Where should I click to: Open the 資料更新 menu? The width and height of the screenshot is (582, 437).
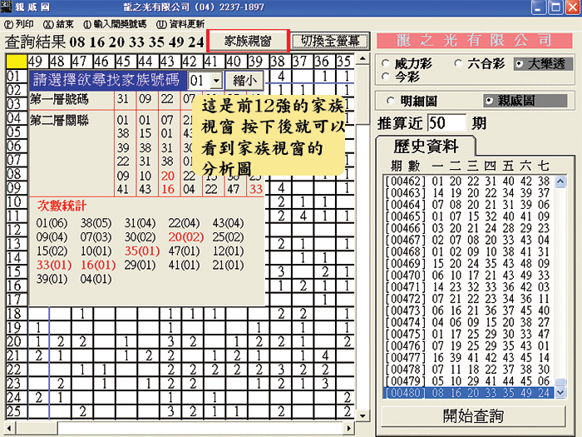[x=180, y=24]
